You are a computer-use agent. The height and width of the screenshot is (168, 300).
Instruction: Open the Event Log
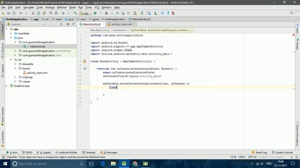coord(259,153)
